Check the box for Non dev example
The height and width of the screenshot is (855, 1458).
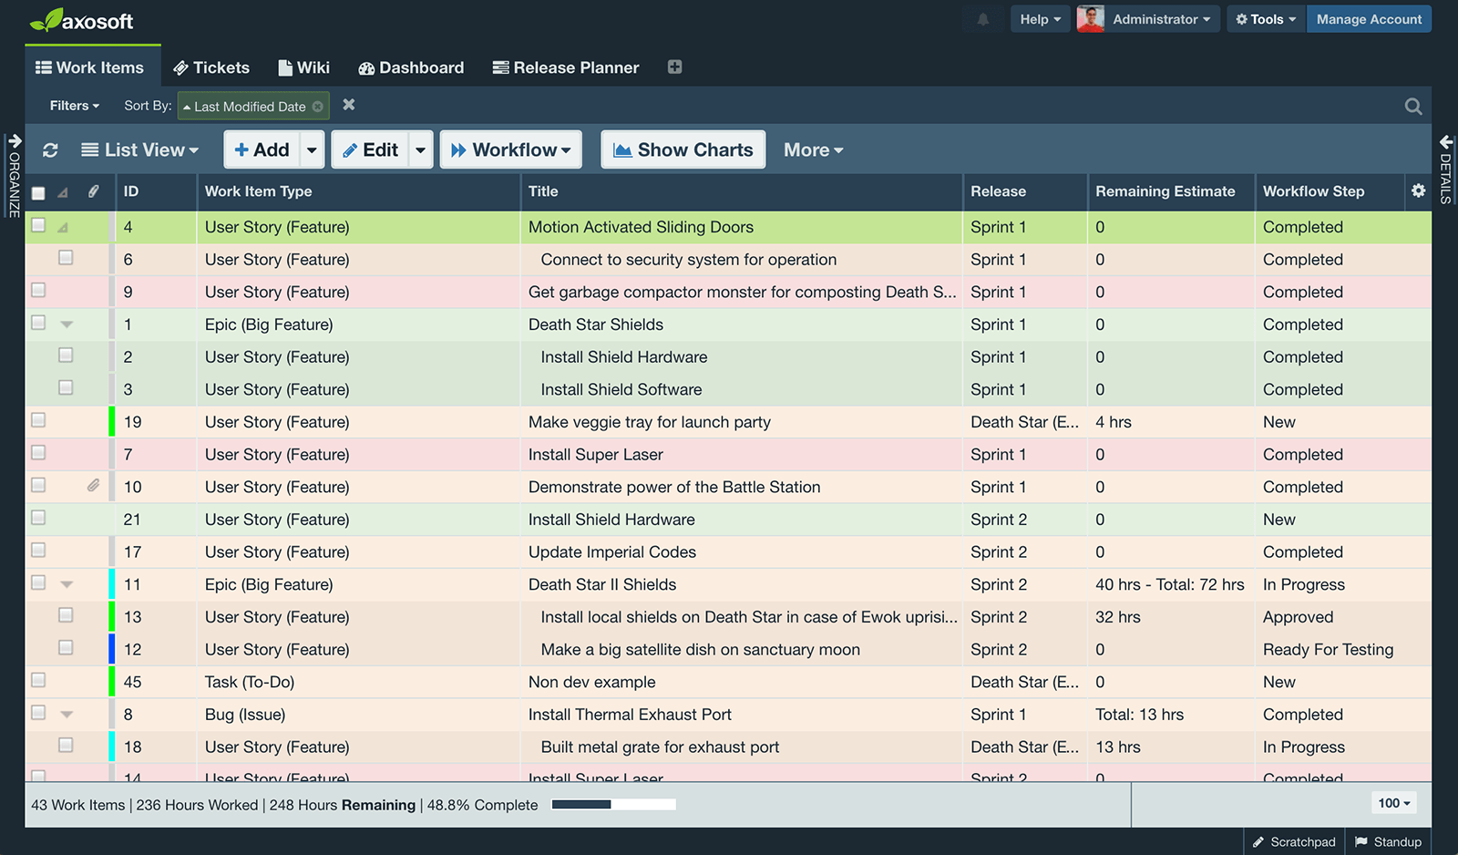coord(38,680)
